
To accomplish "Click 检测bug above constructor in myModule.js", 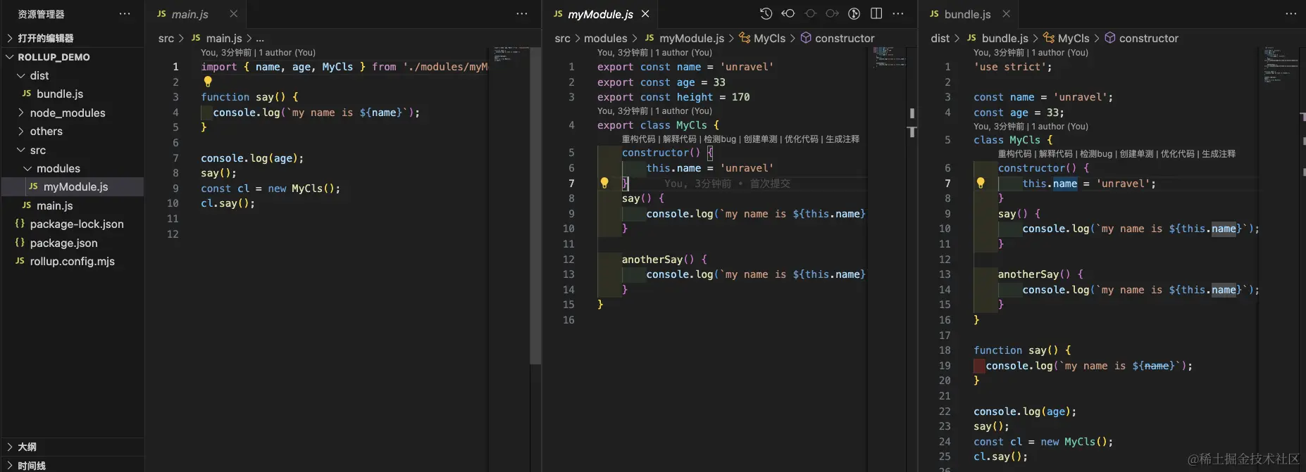I will pyautogui.click(x=719, y=139).
